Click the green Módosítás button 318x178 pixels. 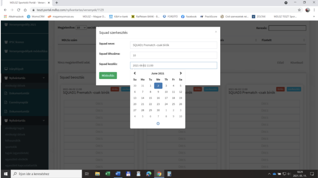click(x=108, y=75)
